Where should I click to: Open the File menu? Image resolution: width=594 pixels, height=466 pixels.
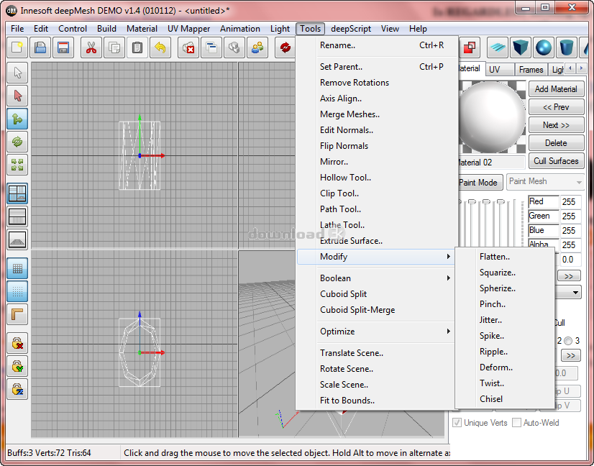(x=17, y=29)
